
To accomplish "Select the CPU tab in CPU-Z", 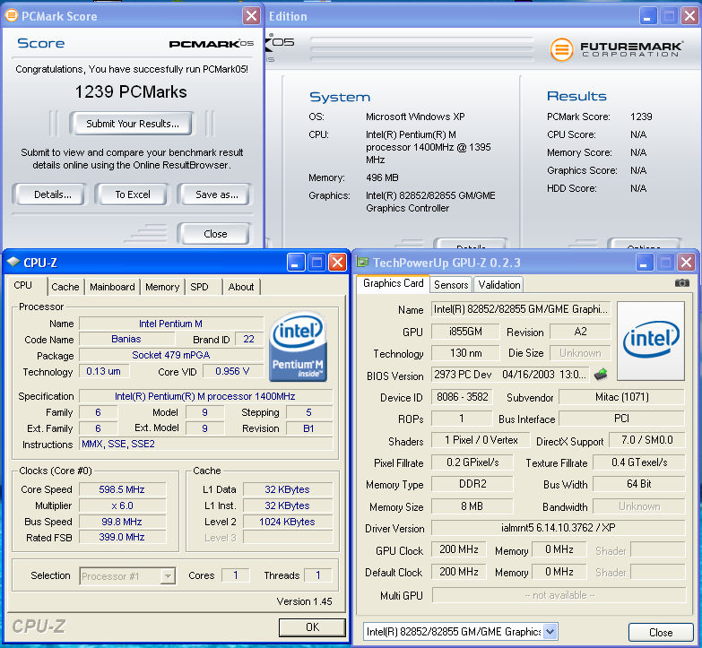I will [22, 286].
